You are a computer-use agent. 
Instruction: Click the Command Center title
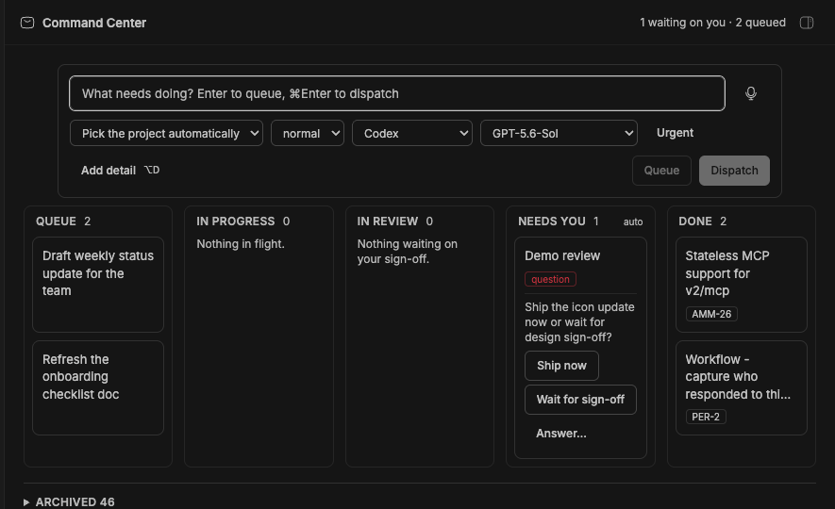94,23
